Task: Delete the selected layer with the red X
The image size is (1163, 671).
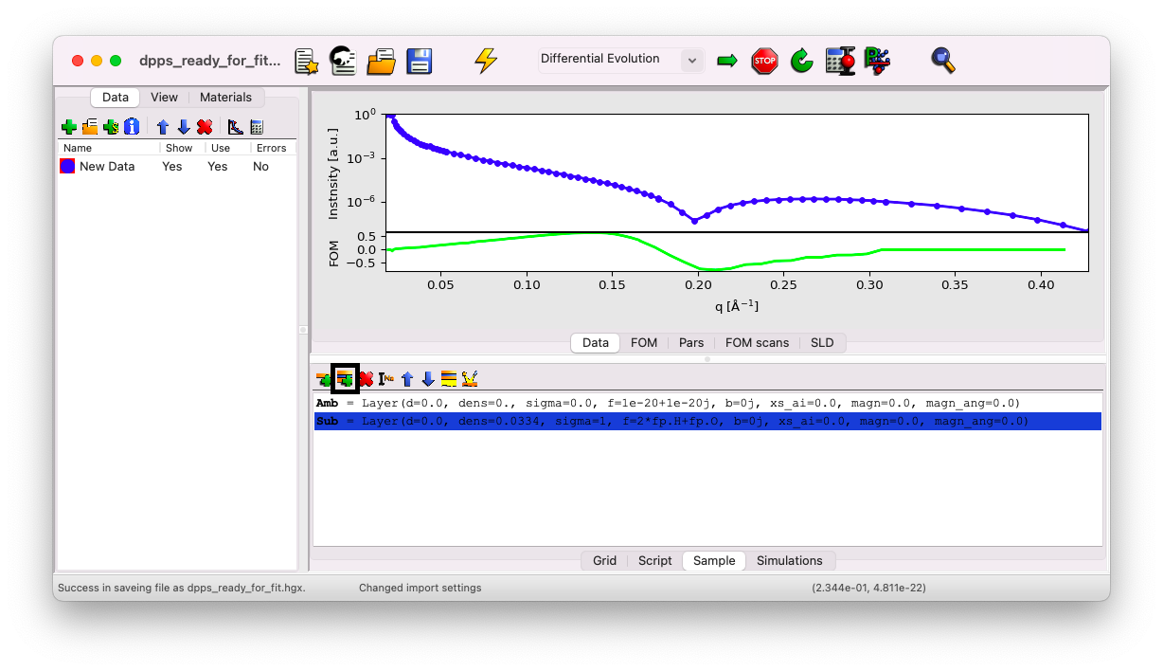Action: (x=366, y=379)
